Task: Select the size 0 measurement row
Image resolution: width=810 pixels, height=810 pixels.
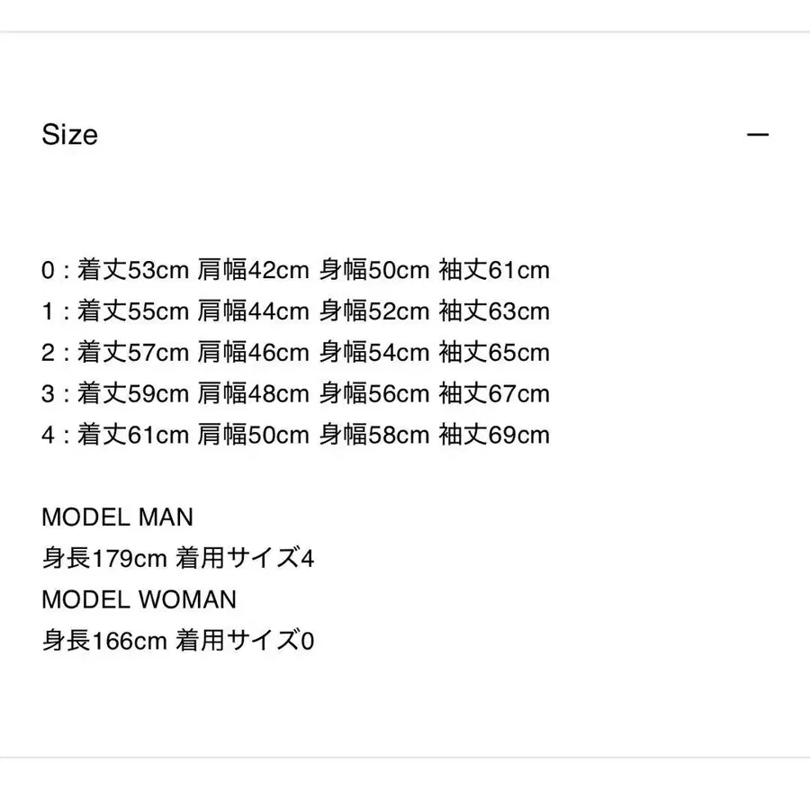Action: click(297, 270)
